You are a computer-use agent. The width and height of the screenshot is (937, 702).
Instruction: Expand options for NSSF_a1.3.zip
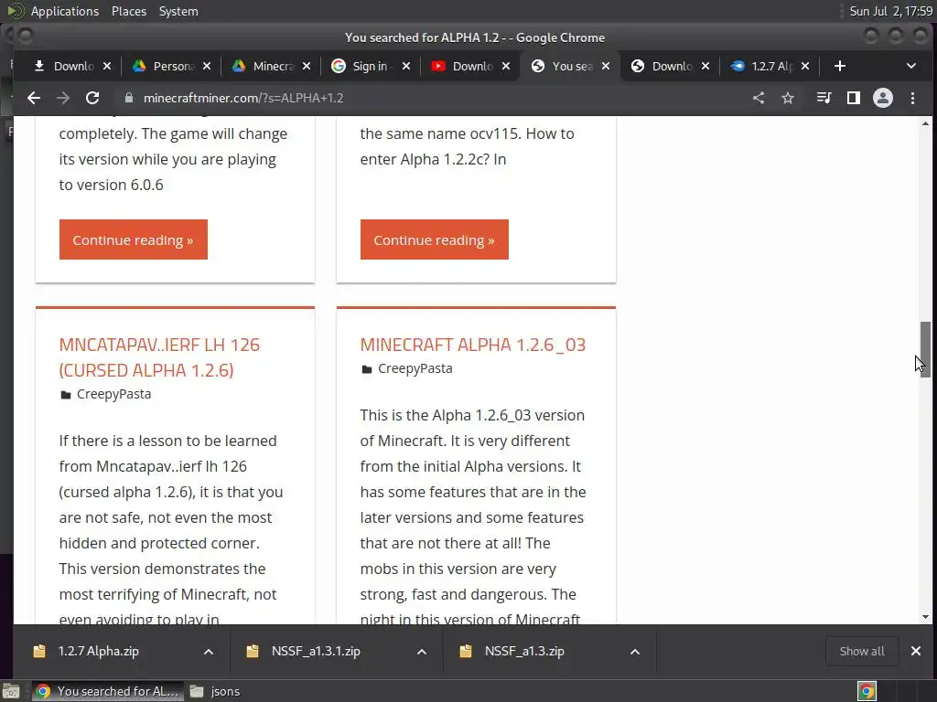click(635, 651)
